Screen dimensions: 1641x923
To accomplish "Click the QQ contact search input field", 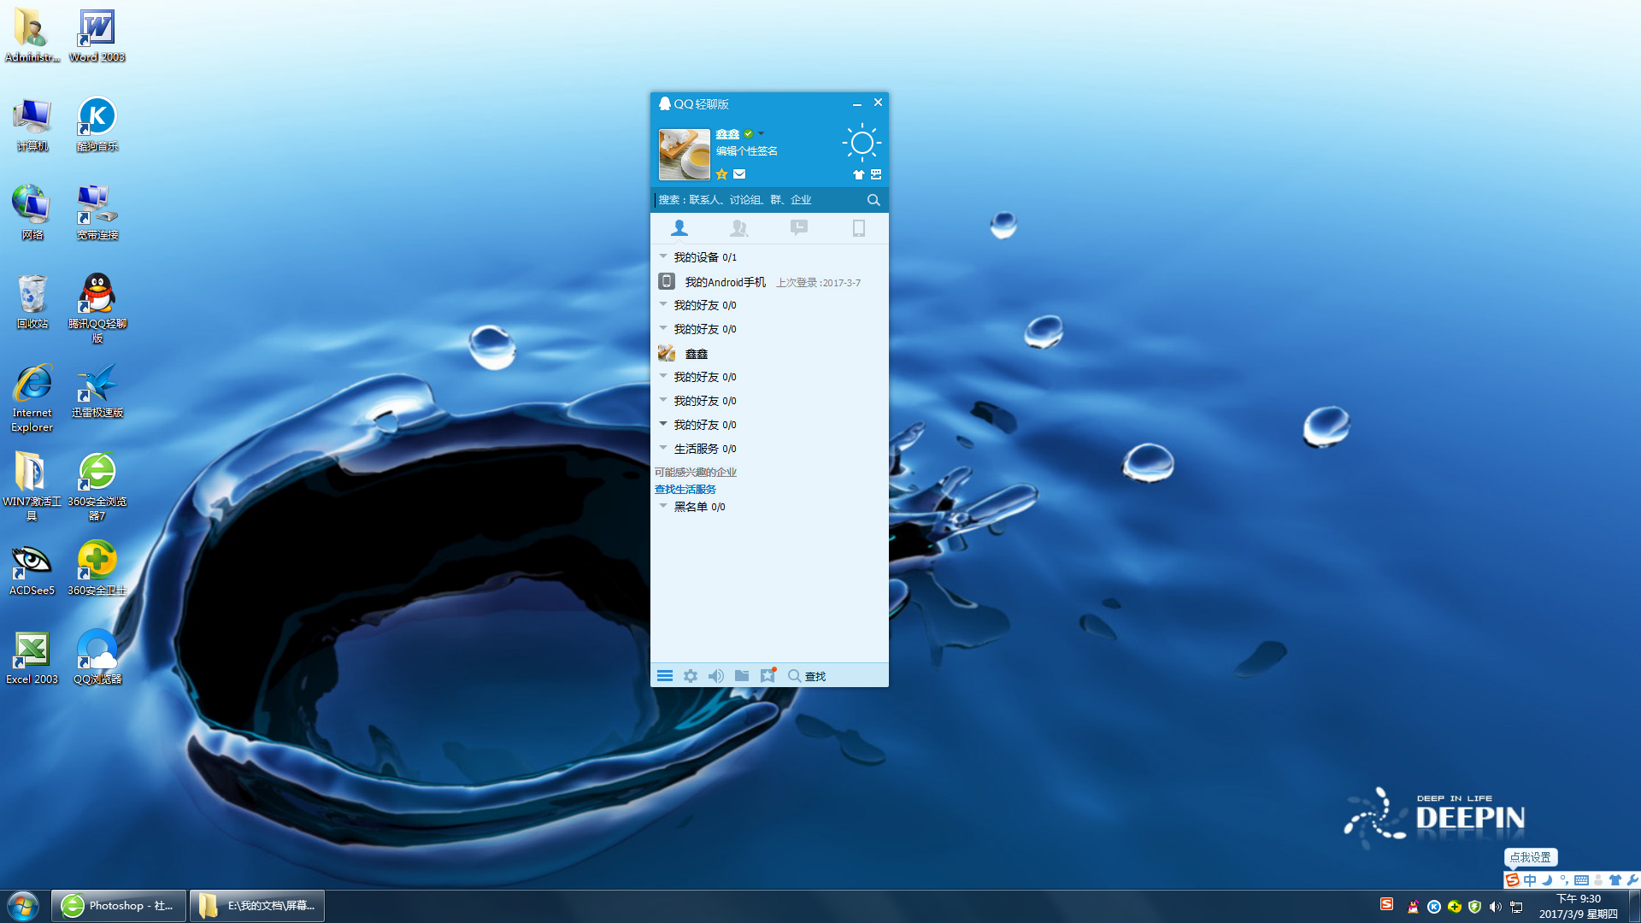I will [761, 199].
